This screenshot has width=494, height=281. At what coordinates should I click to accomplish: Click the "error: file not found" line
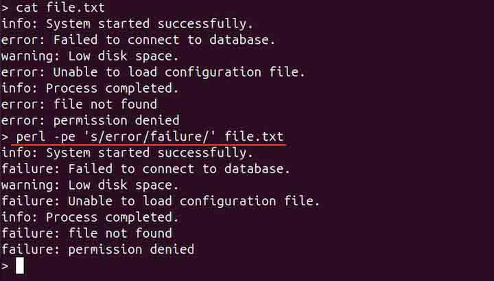coord(79,104)
